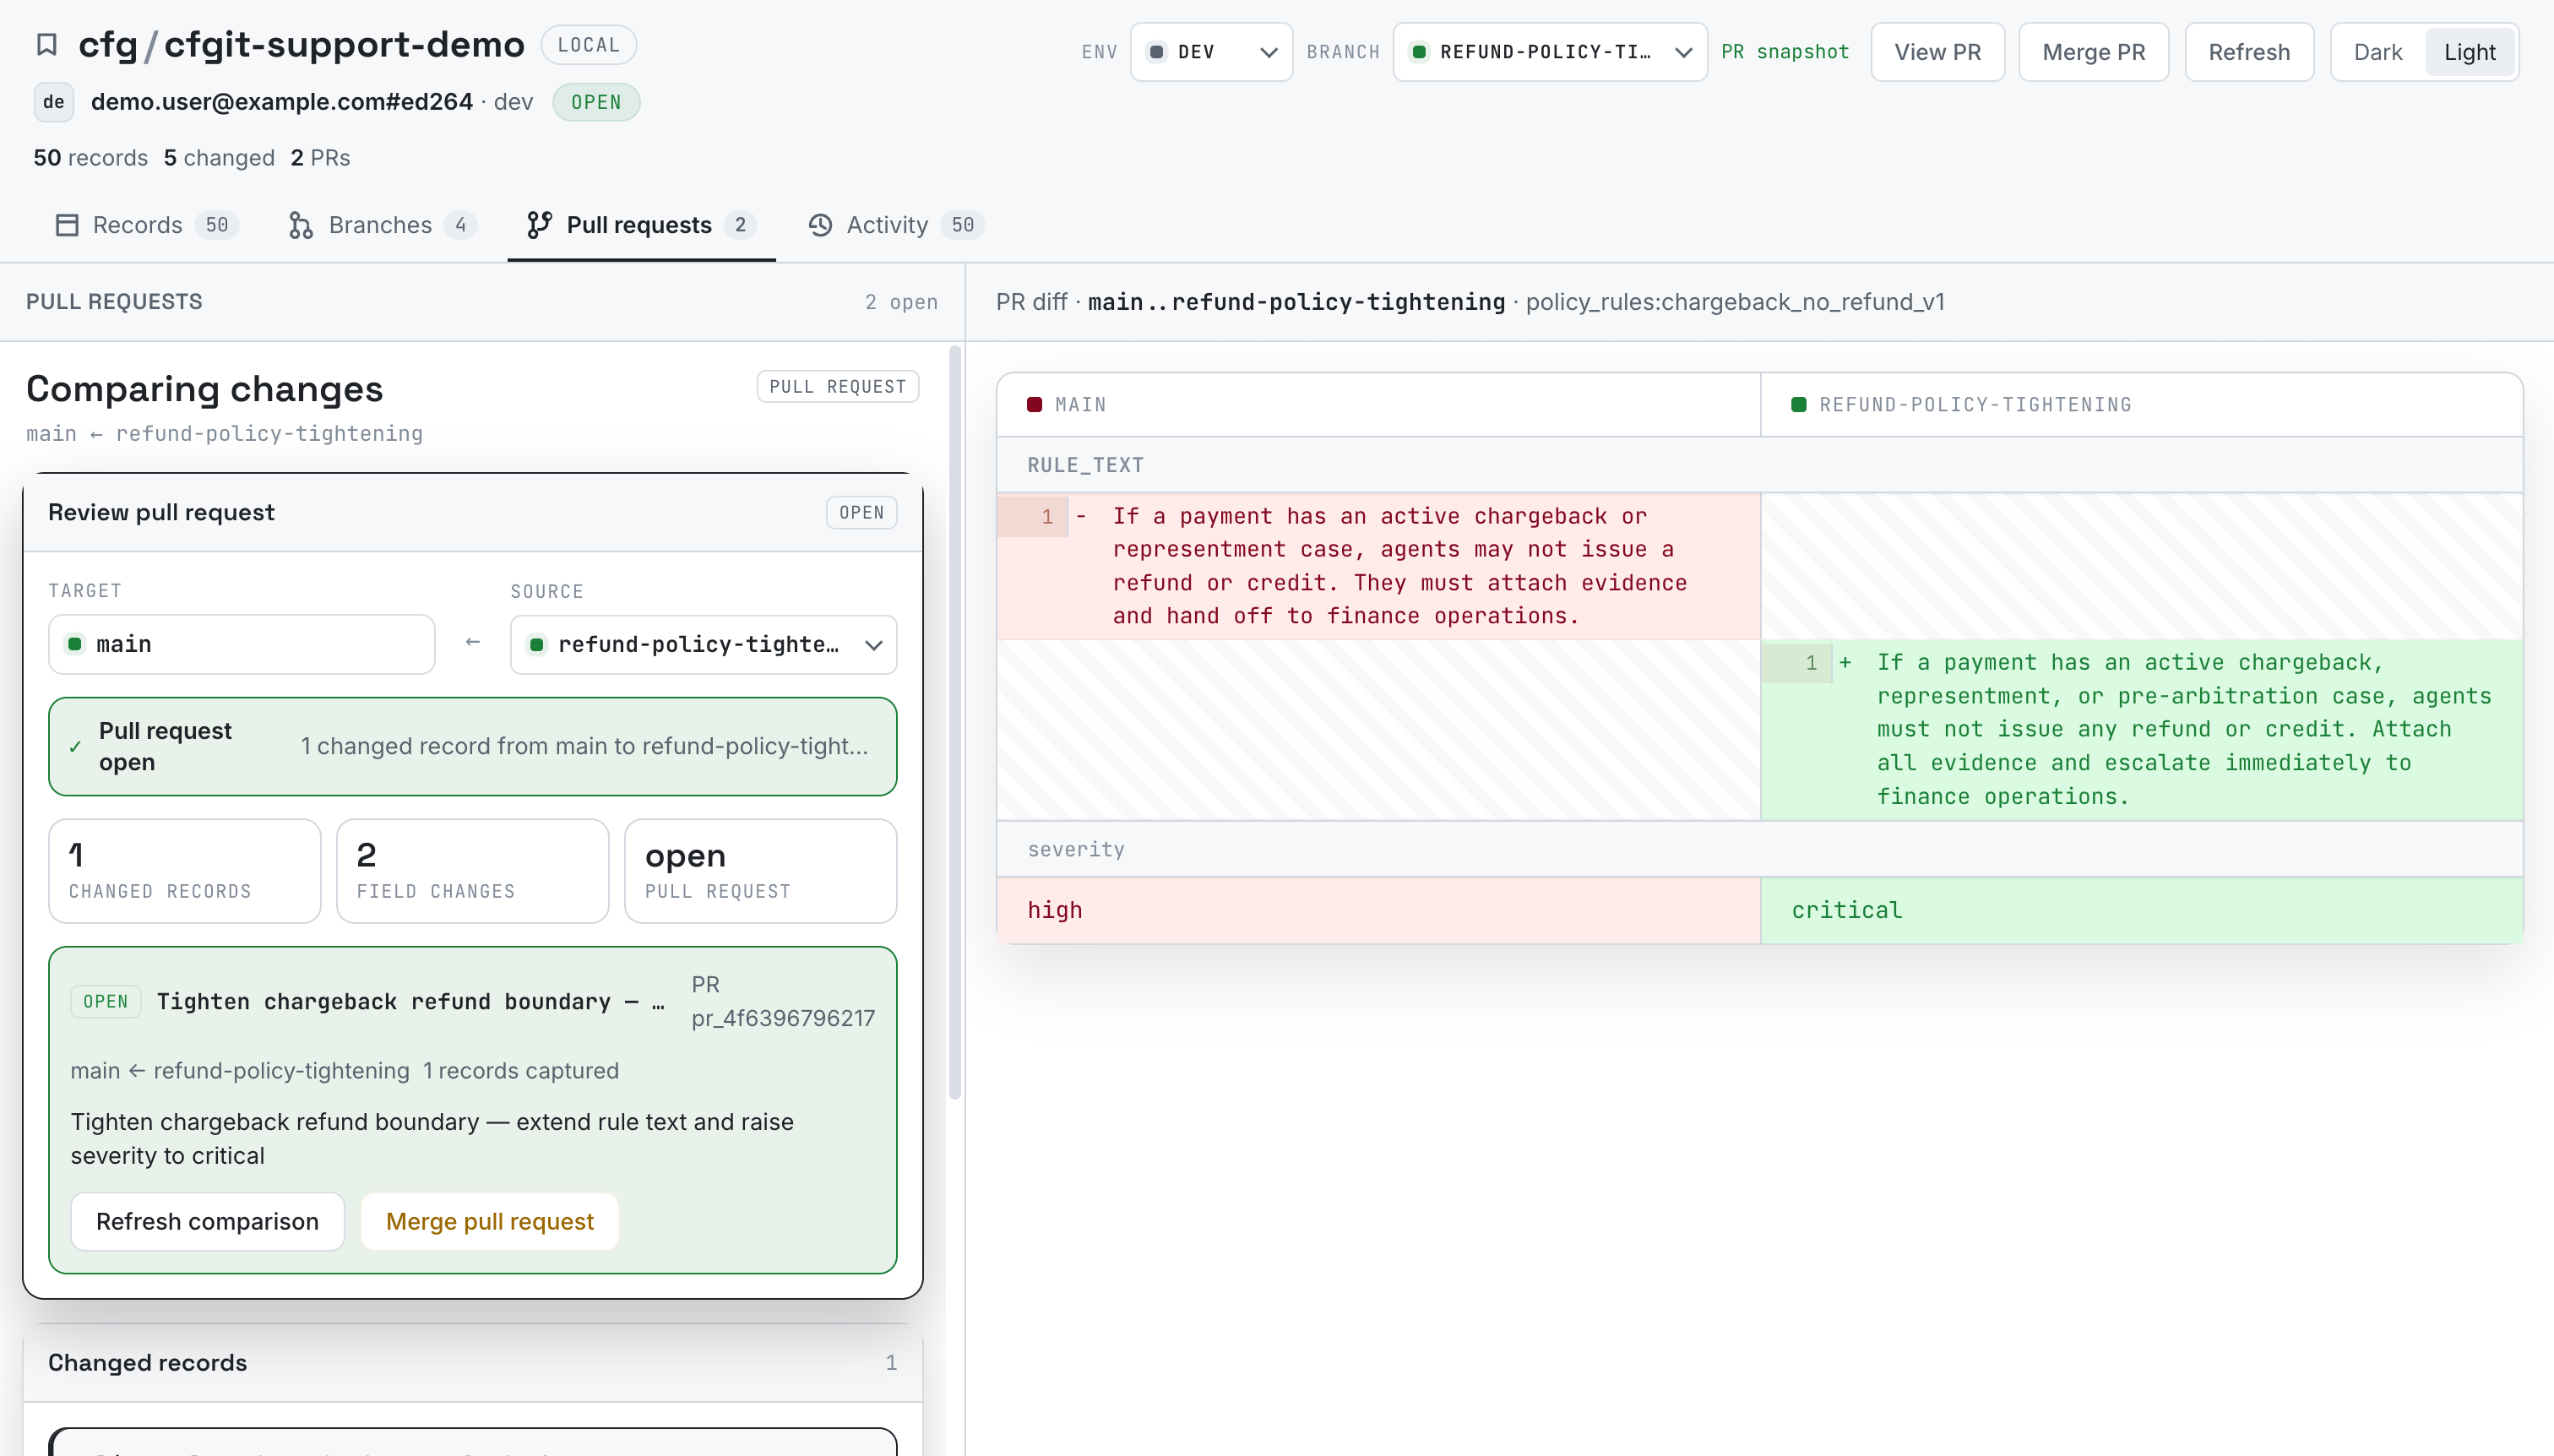Open the BRANCH refund-policy dropdown in header
Image resolution: width=2554 pixels, height=1456 pixels.
(1549, 52)
